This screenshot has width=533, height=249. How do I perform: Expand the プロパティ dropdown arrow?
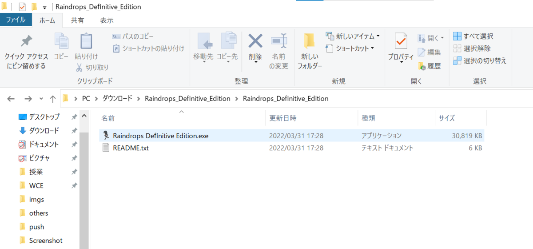click(x=401, y=62)
